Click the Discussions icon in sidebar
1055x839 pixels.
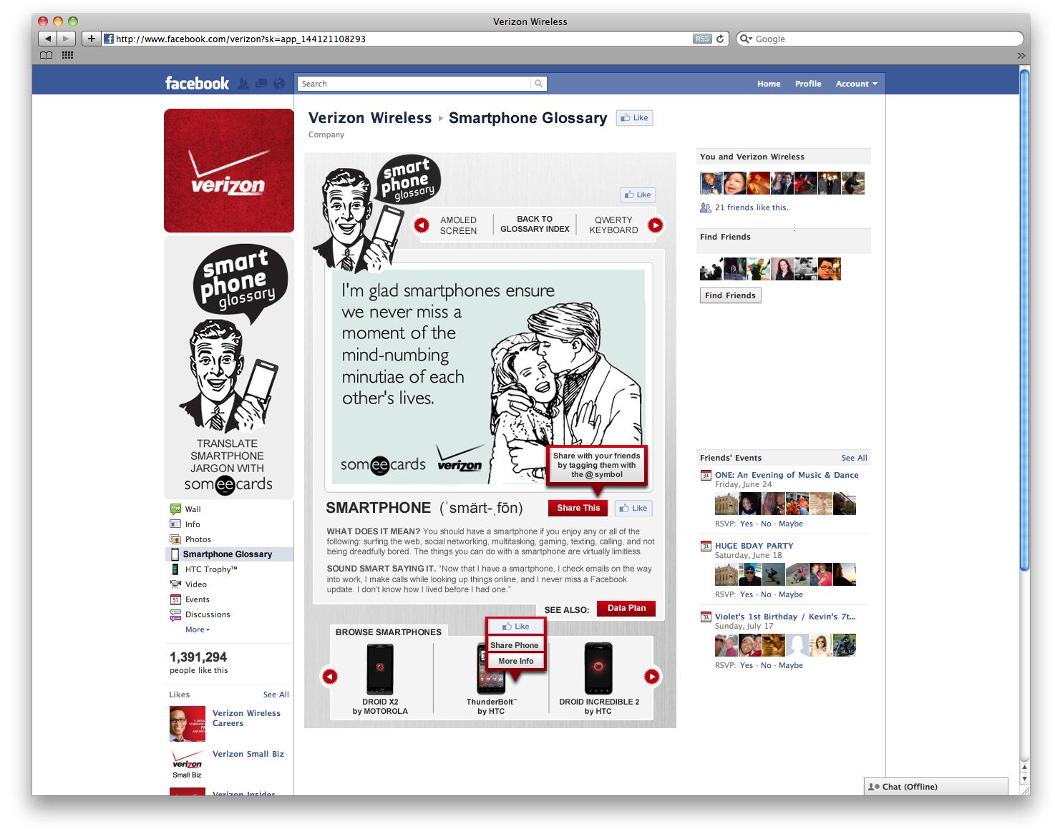click(x=175, y=614)
